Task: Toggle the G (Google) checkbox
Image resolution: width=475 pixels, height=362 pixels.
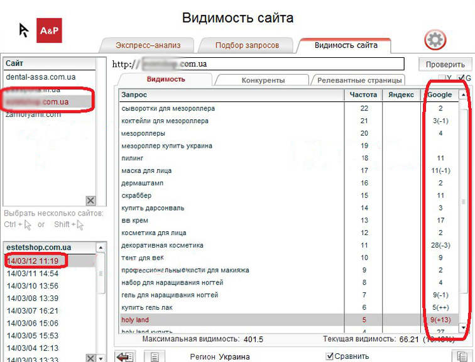Action: 461,78
